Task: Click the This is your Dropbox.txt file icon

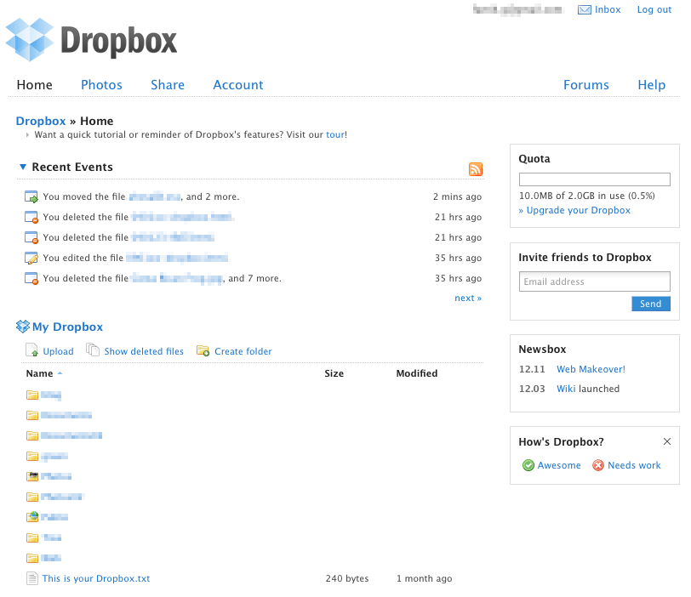Action: click(x=32, y=578)
